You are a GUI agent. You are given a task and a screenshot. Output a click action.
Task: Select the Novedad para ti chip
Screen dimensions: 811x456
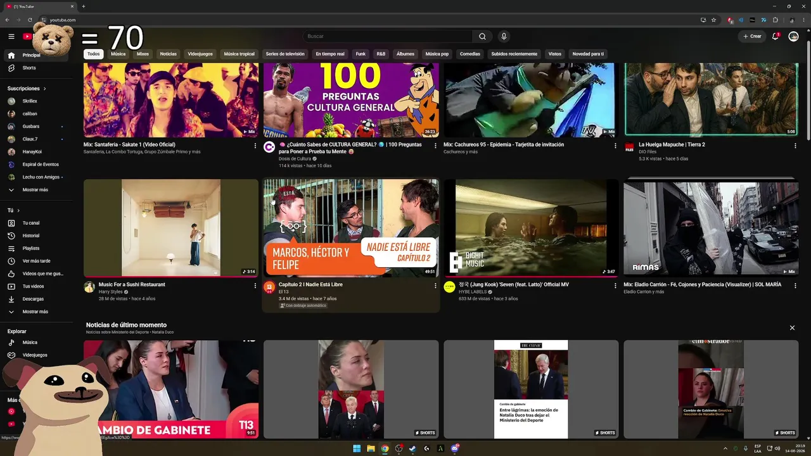tap(588, 54)
